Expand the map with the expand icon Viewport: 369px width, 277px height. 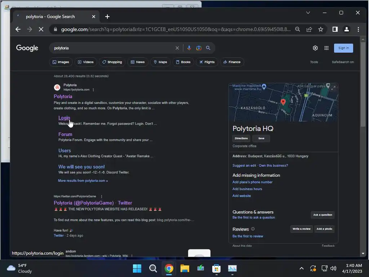[334, 88]
